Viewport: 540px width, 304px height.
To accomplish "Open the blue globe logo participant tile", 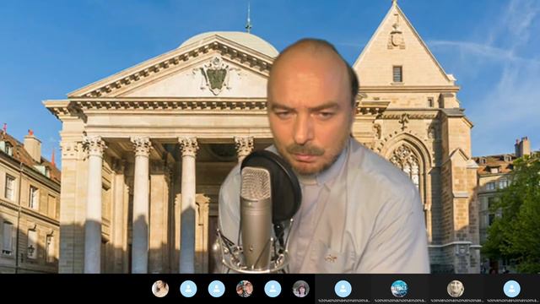I will (399, 289).
